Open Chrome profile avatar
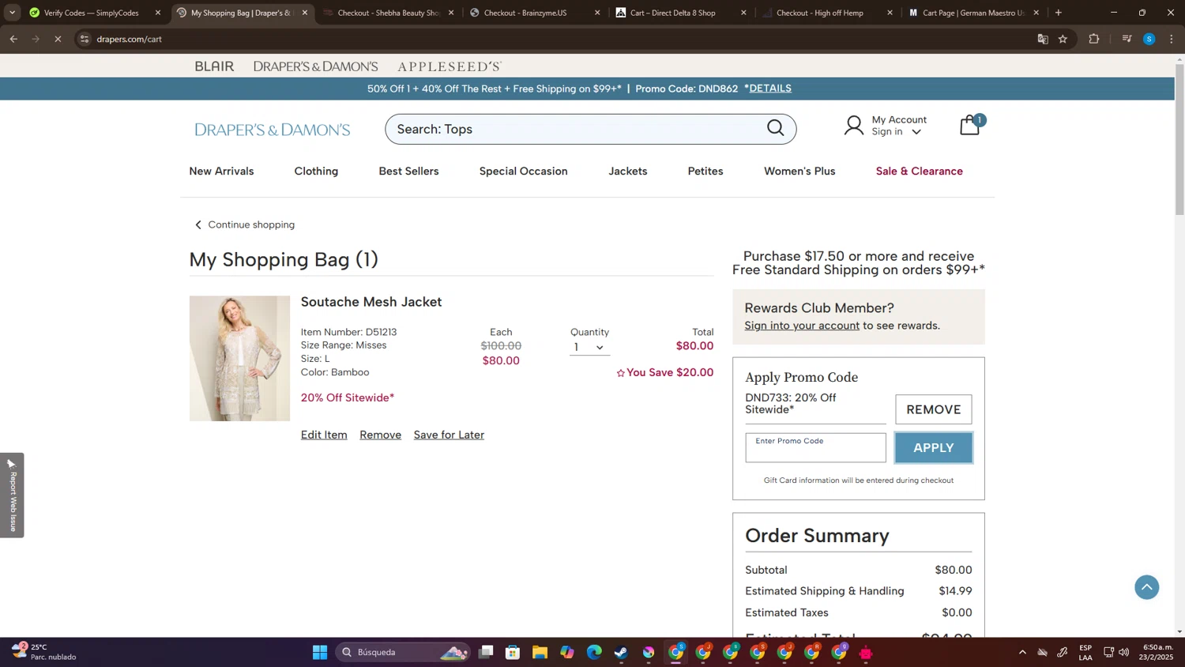The height and width of the screenshot is (667, 1185). pyautogui.click(x=1149, y=39)
